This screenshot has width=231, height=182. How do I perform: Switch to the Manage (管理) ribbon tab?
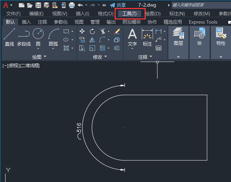[x=95, y=22]
